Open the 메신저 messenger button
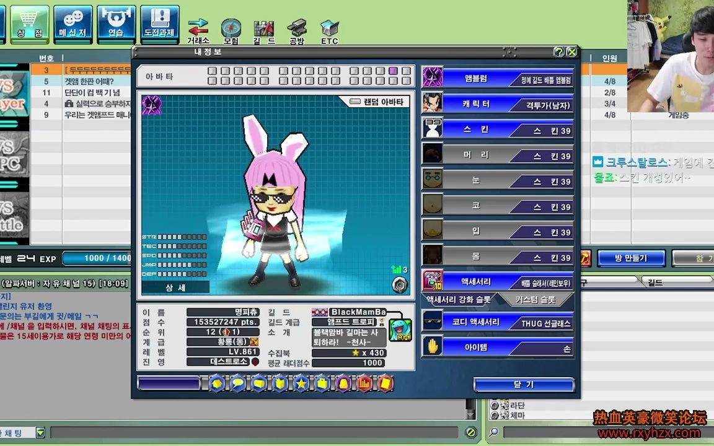714x446 pixels. point(73,24)
